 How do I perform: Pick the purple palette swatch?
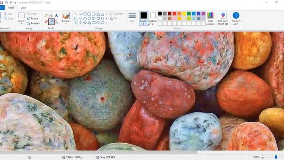pyautogui.click(x=203, y=14)
